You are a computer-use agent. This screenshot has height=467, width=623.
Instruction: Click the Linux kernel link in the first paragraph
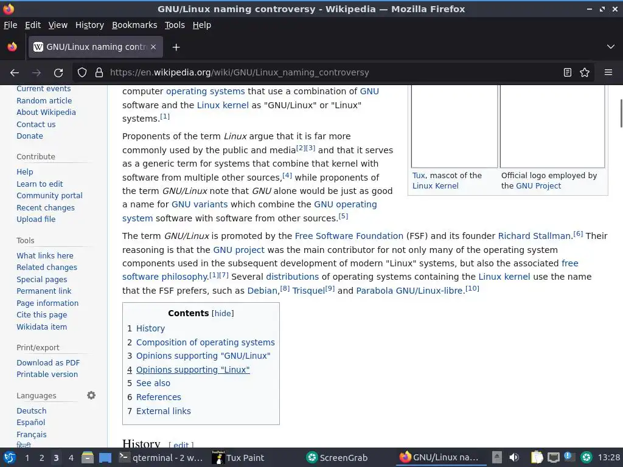click(223, 105)
